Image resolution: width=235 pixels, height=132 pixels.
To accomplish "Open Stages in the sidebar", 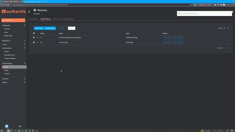I will click(6, 70).
